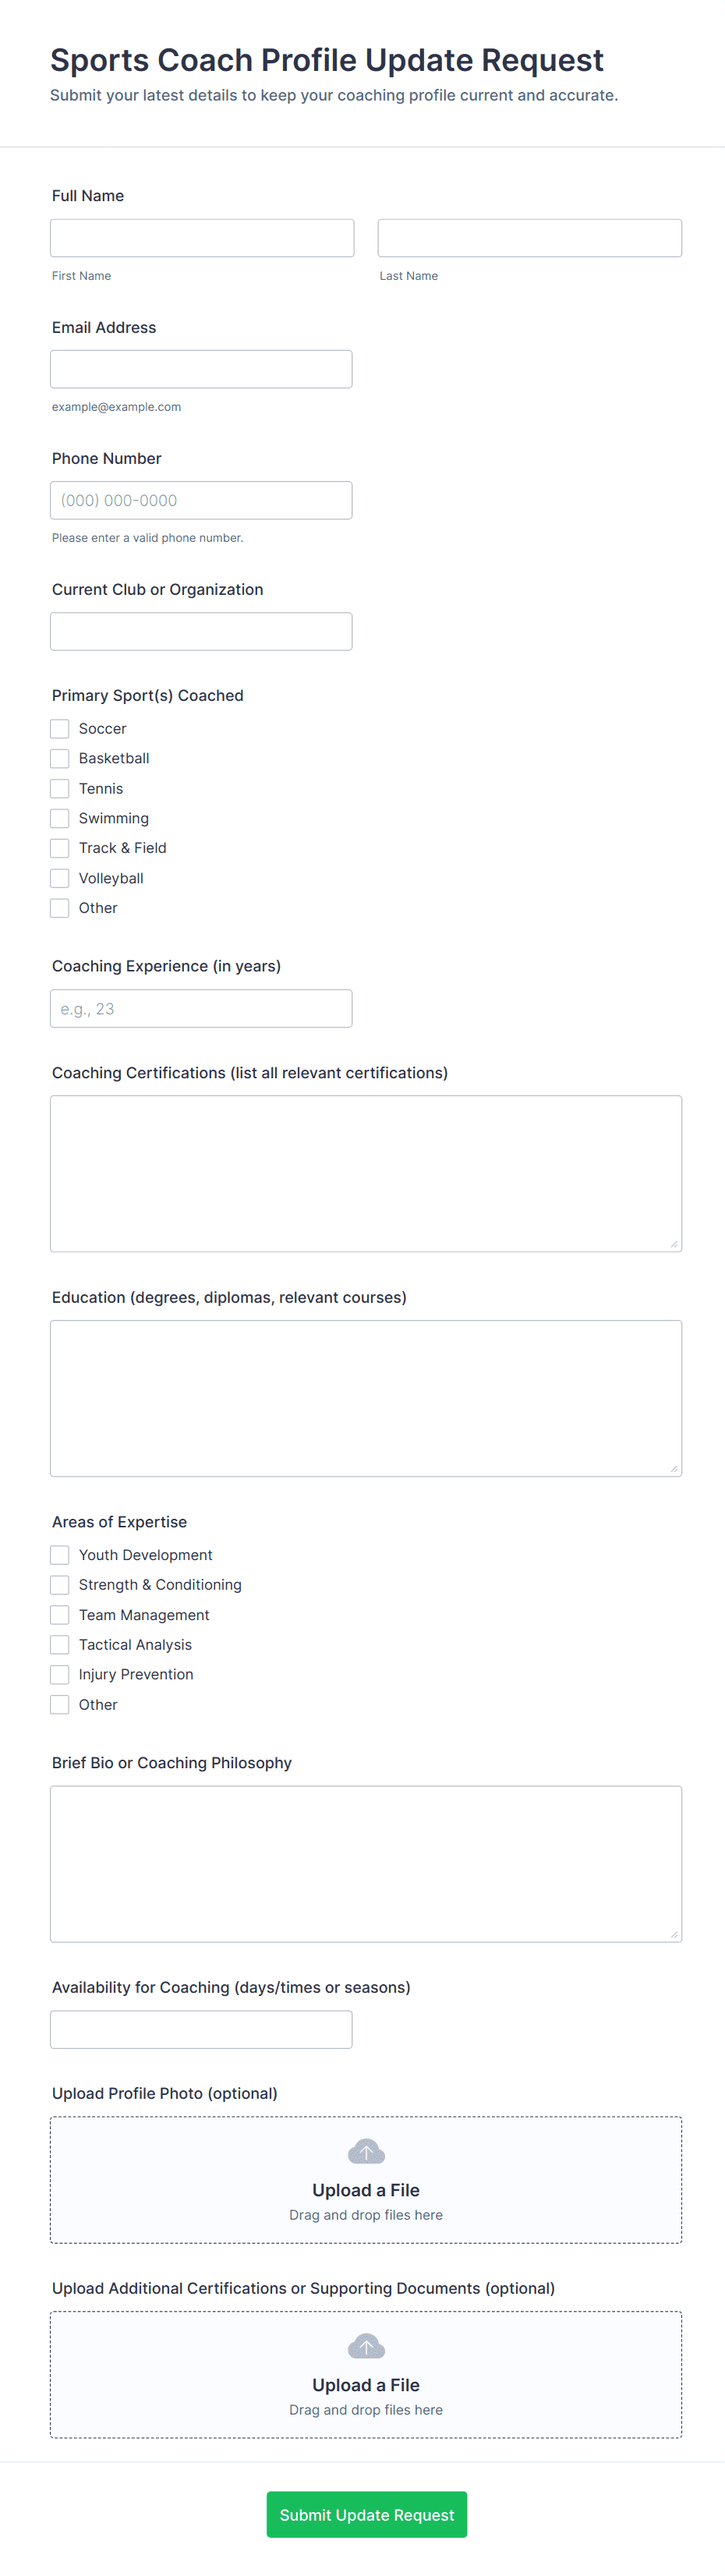Toggle the Volleyball checkbox

[60, 878]
